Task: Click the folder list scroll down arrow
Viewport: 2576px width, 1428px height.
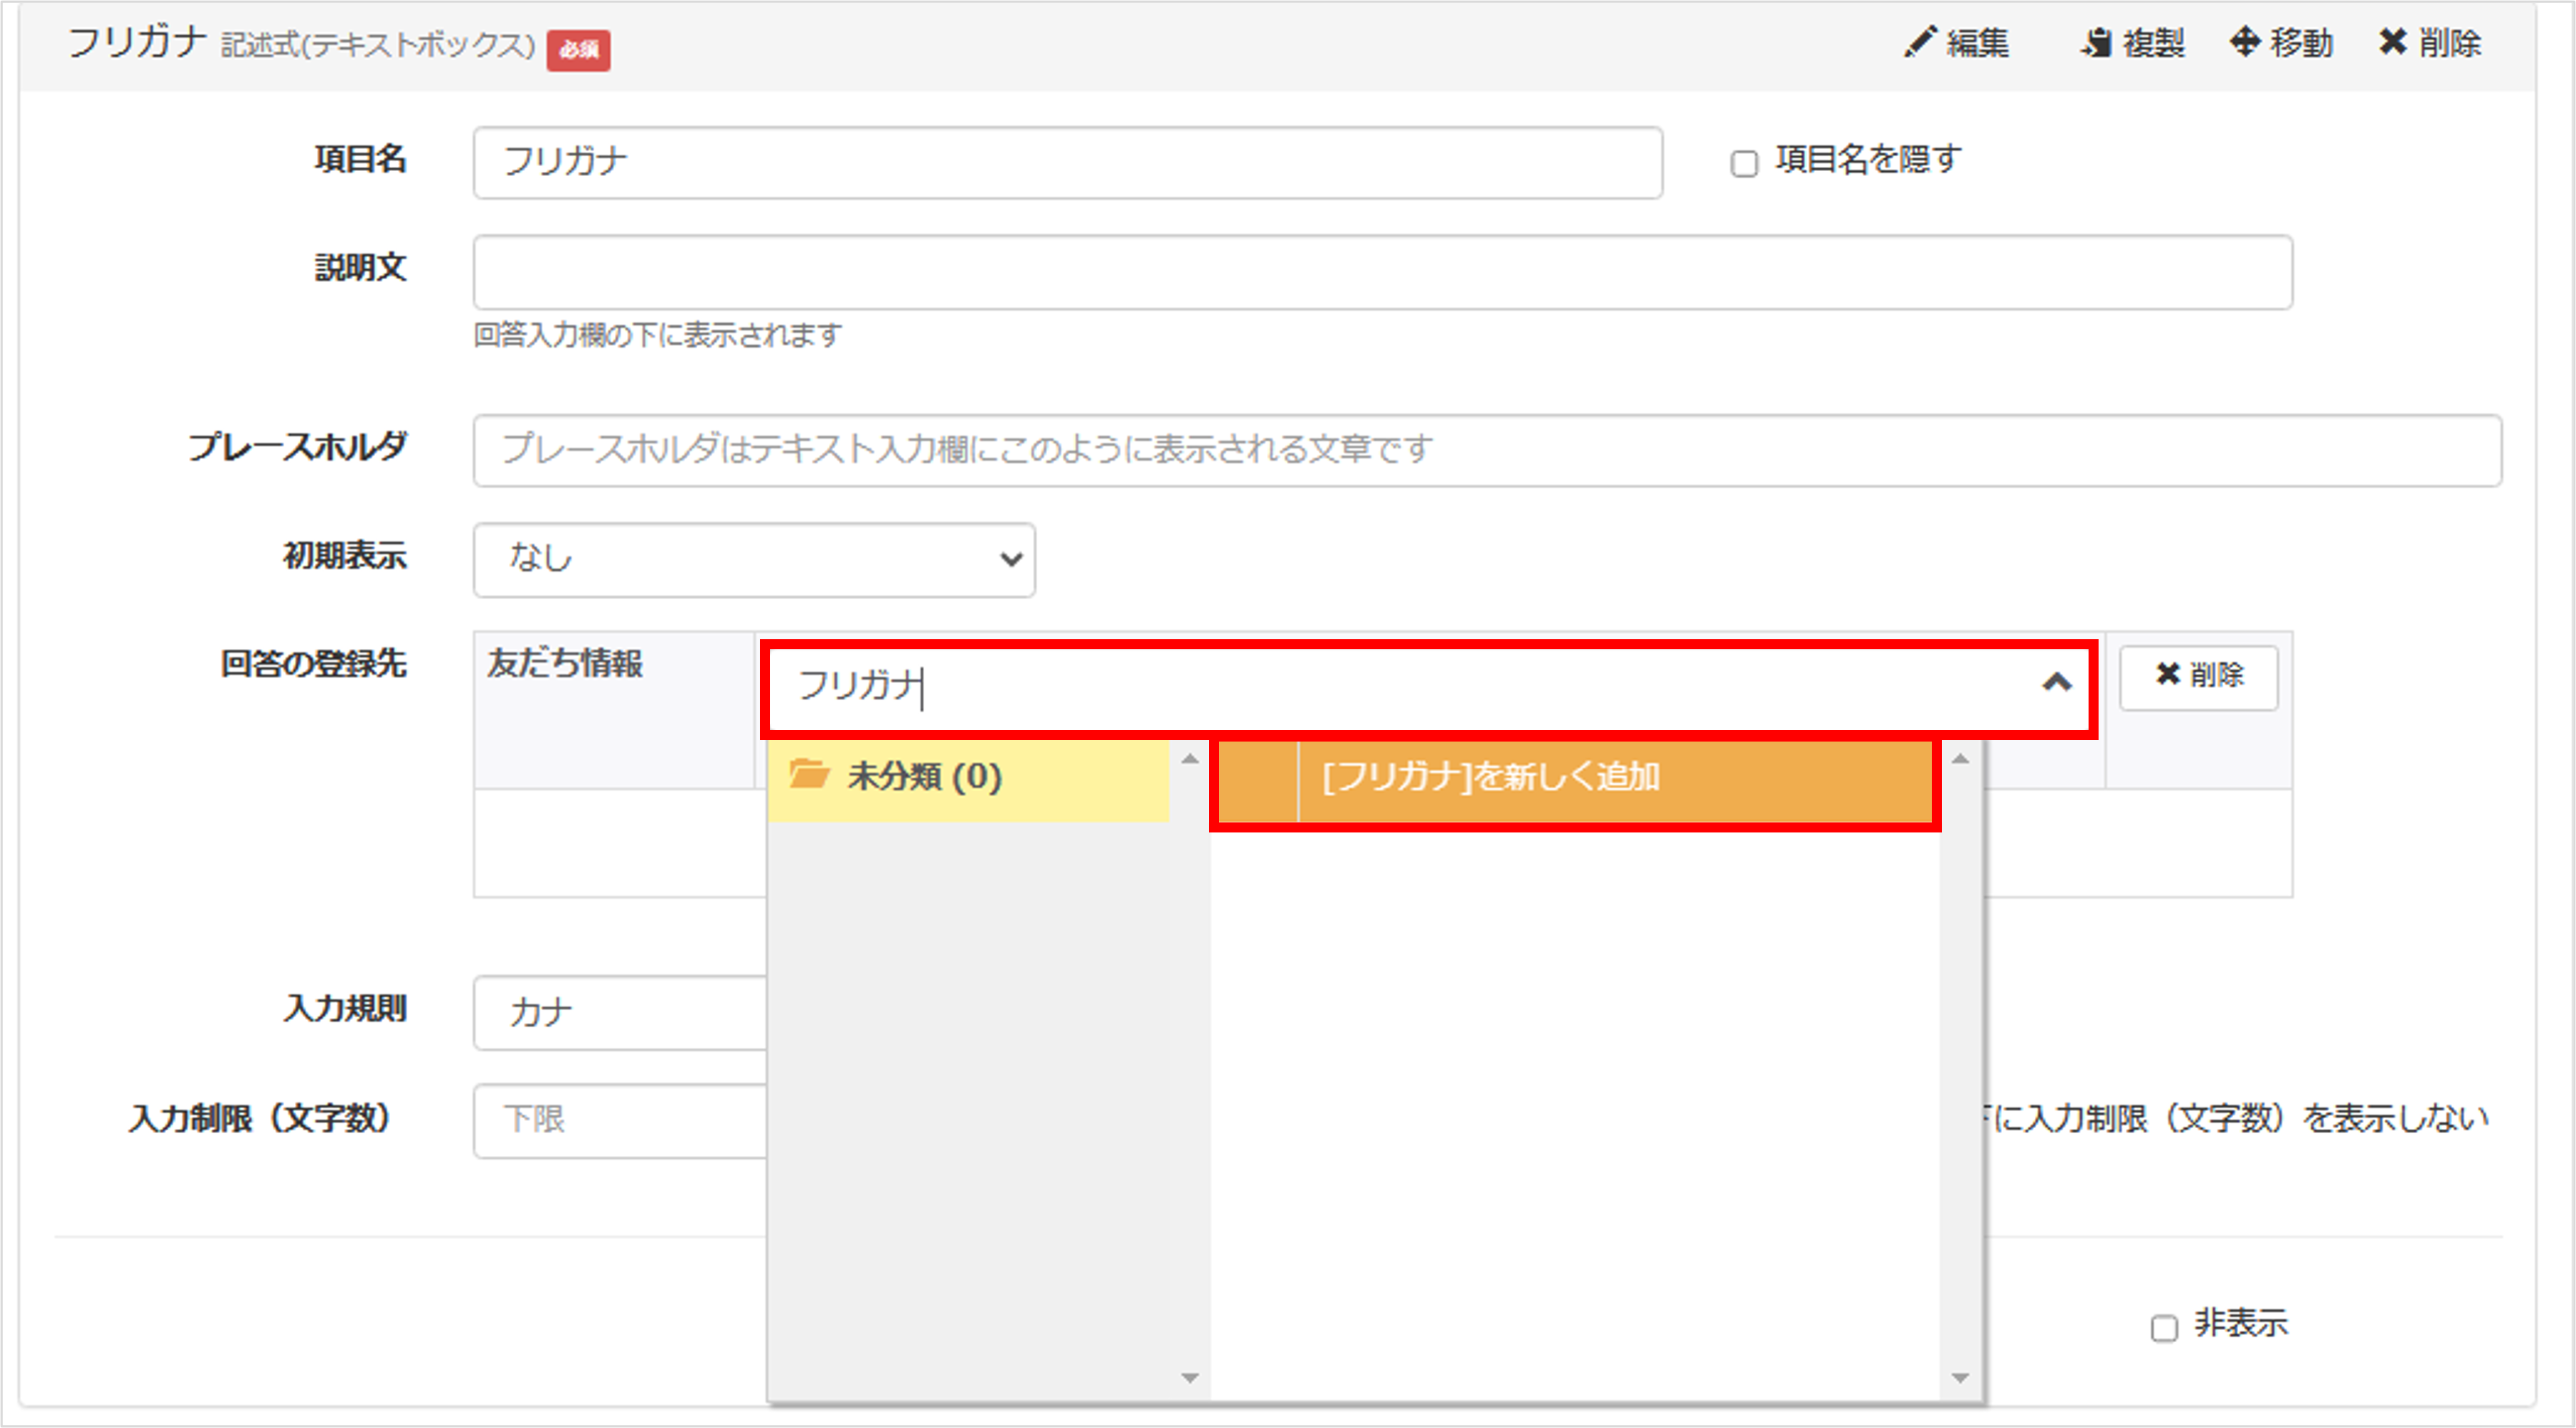Action: pyautogui.click(x=1190, y=1378)
